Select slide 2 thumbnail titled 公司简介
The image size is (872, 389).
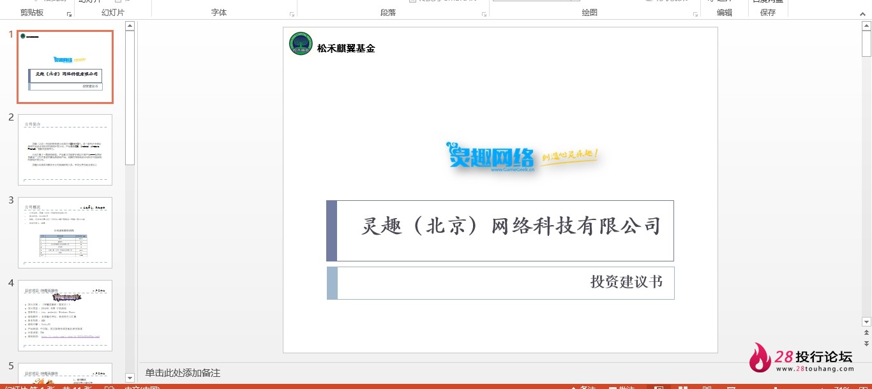pos(65,150)
